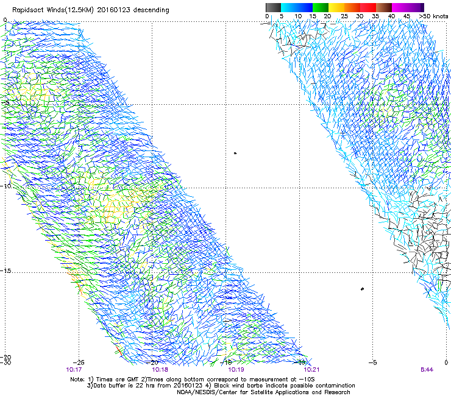Select the note '3)Data buffer is 22 hrs from 20160123'
Image resolution: width=451 pixels, height=396 pixels.
(x=144, y=386)
